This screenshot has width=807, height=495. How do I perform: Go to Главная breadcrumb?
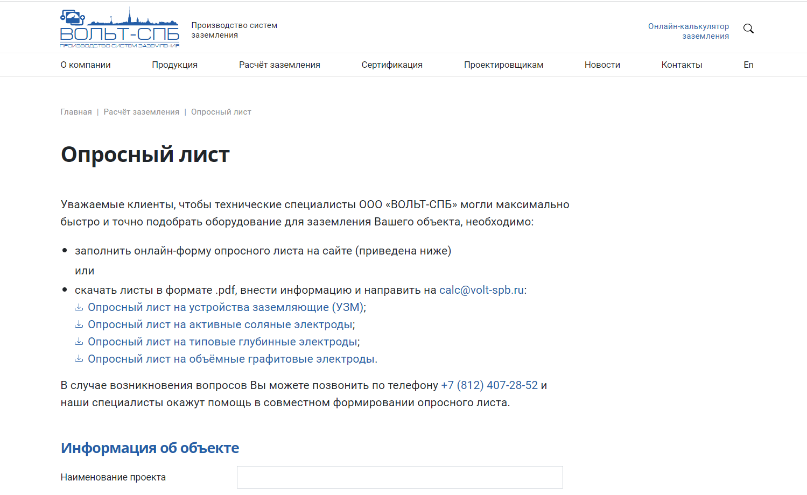[76, 112]
